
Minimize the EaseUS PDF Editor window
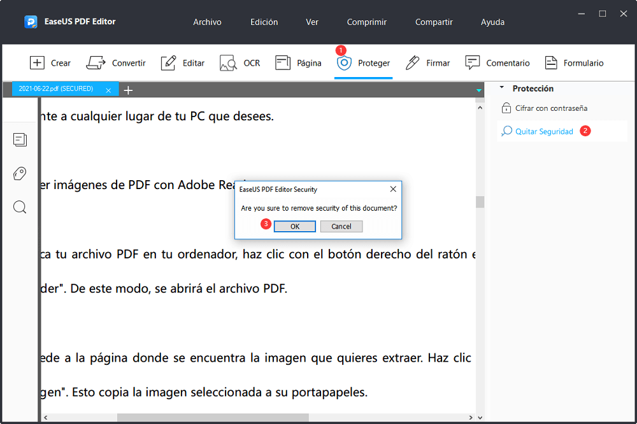(582, 14)
